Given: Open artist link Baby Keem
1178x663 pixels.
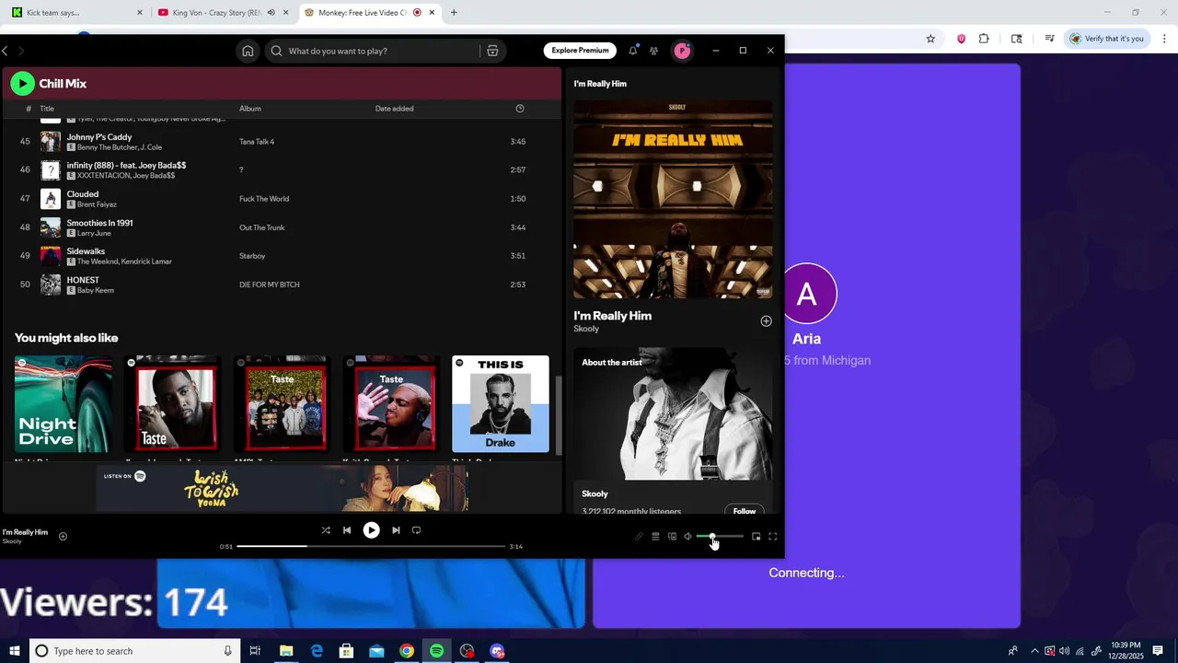Looking at the screenshot, I should point(96,290).
